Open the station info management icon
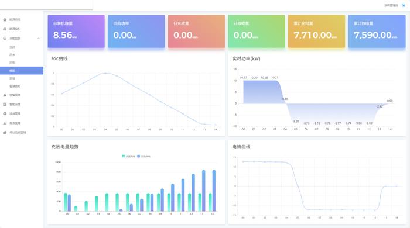 (x=5, y=133)
